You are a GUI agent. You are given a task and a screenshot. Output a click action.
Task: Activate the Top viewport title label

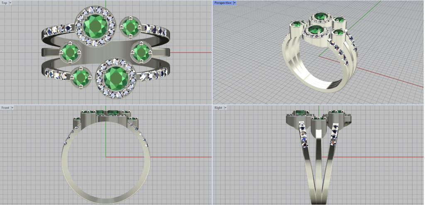point(5,2)
